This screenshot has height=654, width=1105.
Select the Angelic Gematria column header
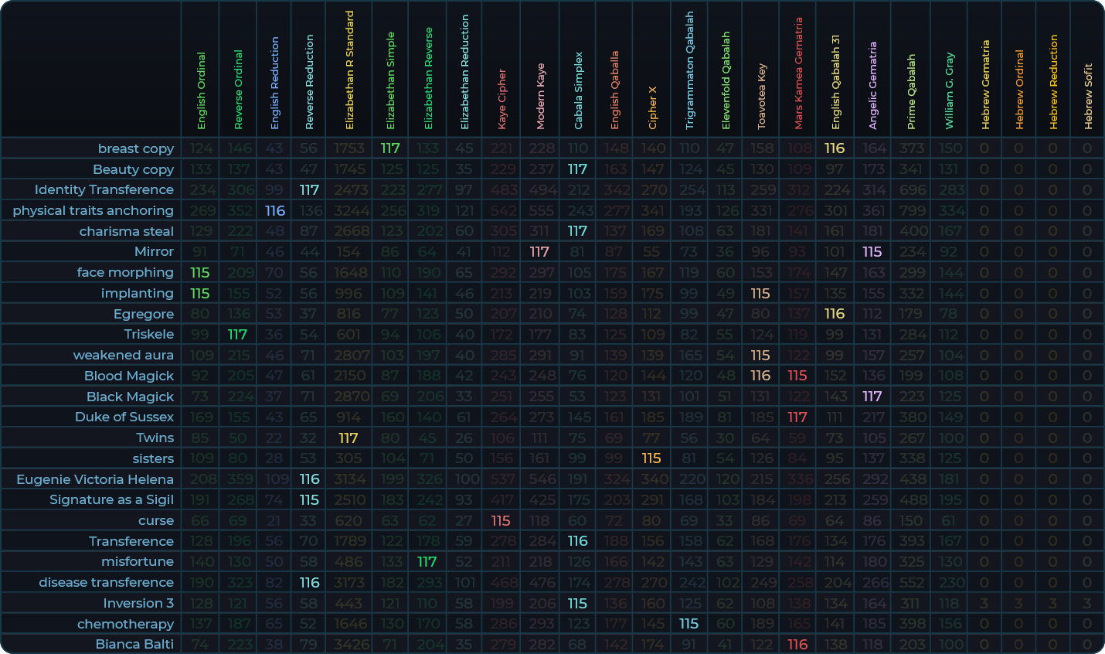pyautogui.click(x=873, y=85)
